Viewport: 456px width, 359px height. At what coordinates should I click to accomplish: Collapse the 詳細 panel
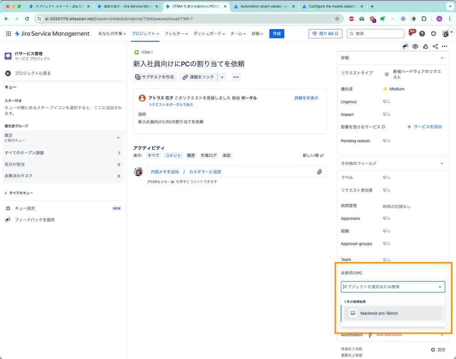pyautogui.click(x=441, y=58)
